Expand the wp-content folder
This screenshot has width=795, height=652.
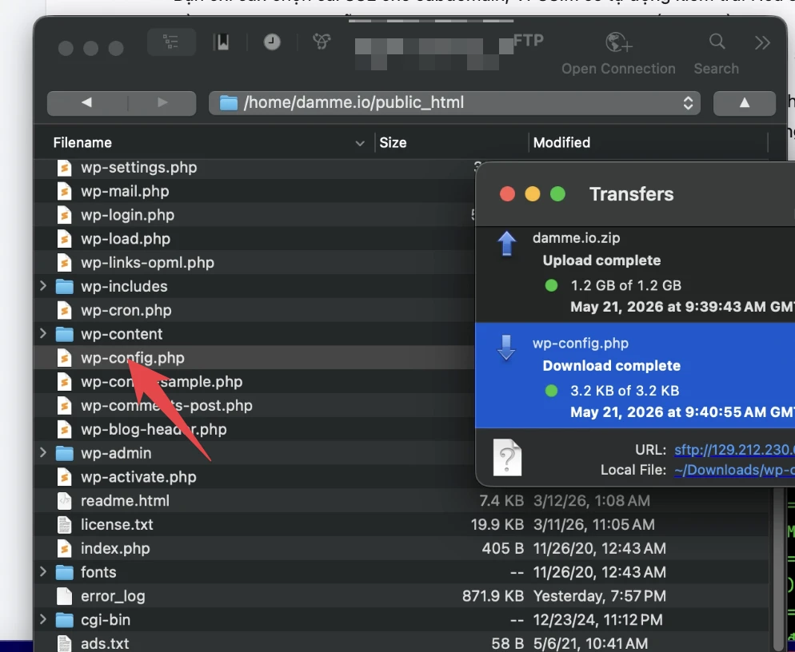point(43,334)
